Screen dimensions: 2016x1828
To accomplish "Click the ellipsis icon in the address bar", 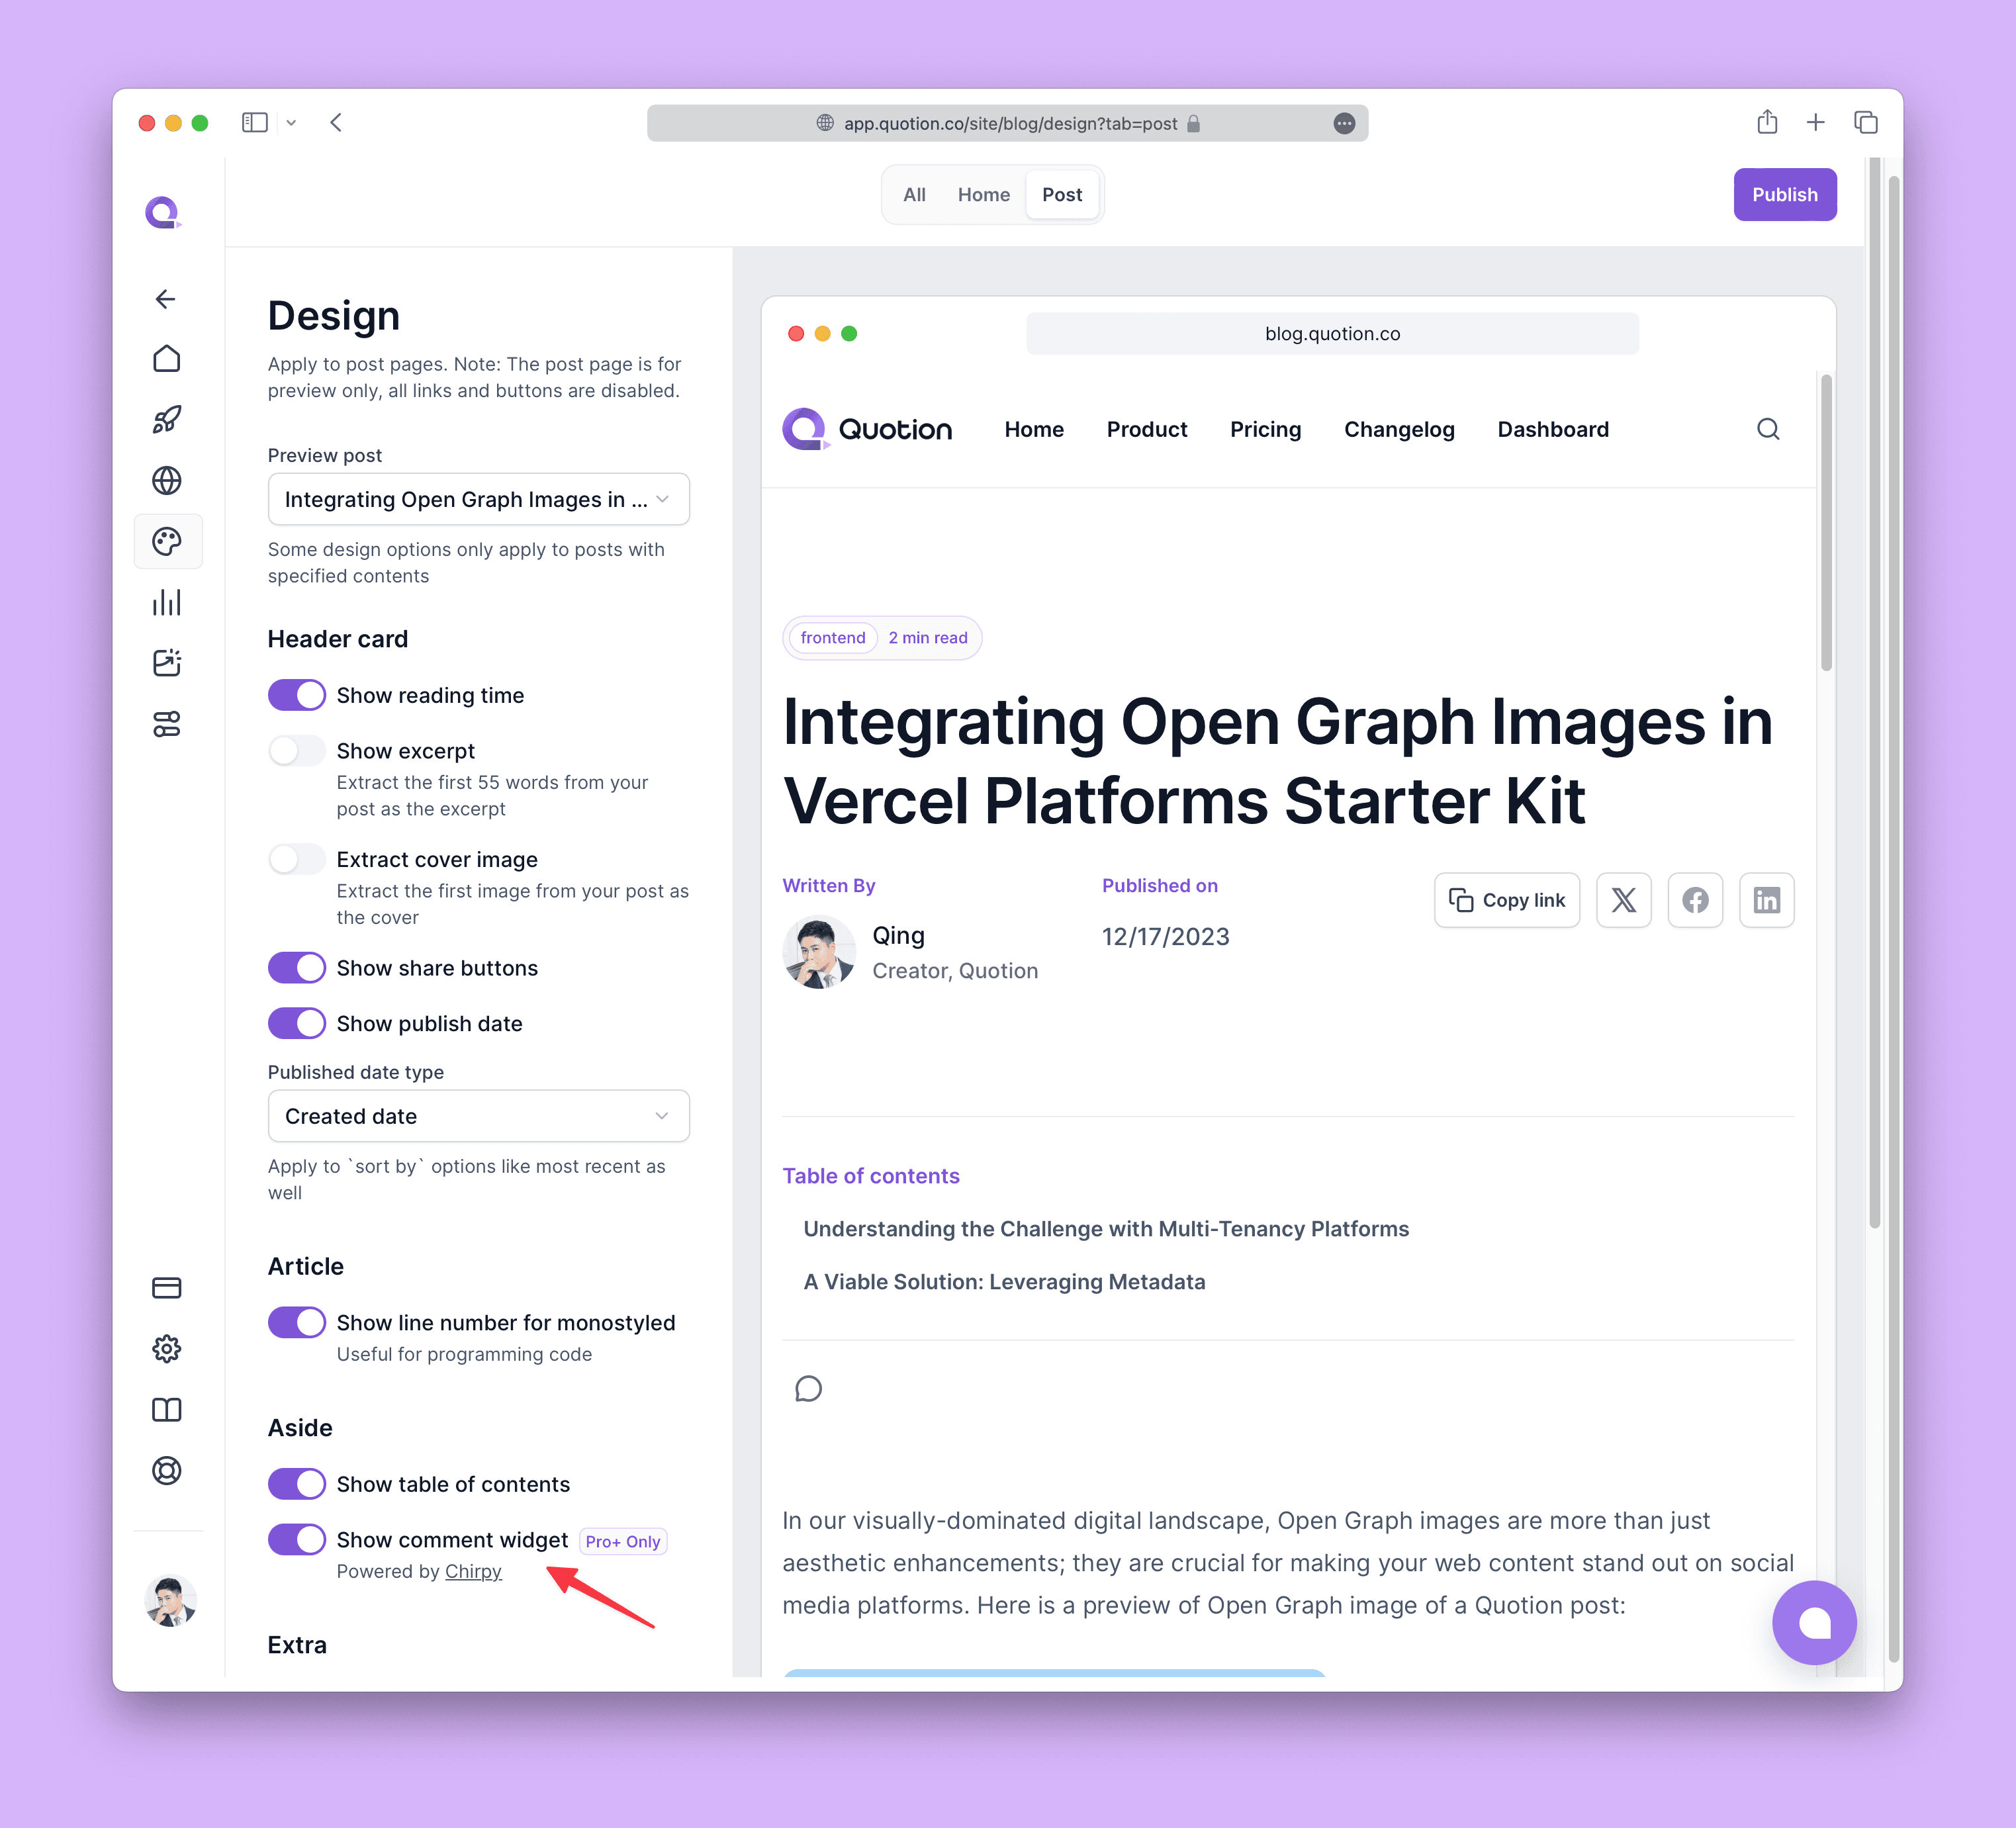I will 1344,123.
